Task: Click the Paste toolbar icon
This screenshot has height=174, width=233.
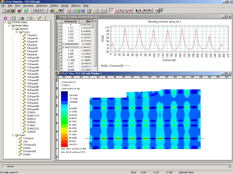Action: point(41,11)
